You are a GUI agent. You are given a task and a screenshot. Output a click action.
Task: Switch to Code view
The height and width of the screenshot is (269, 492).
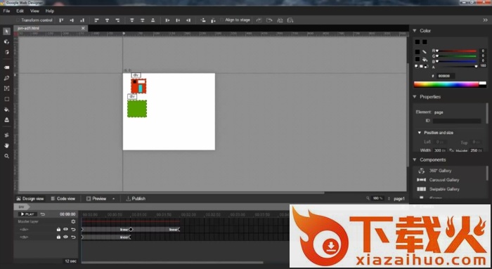pyautogui.click(x=63, y=199)
